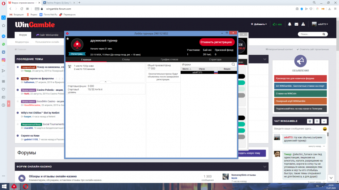Open the Добавить dropdown menu
Viewport: 339px width, 190px height.
[259, 24]
